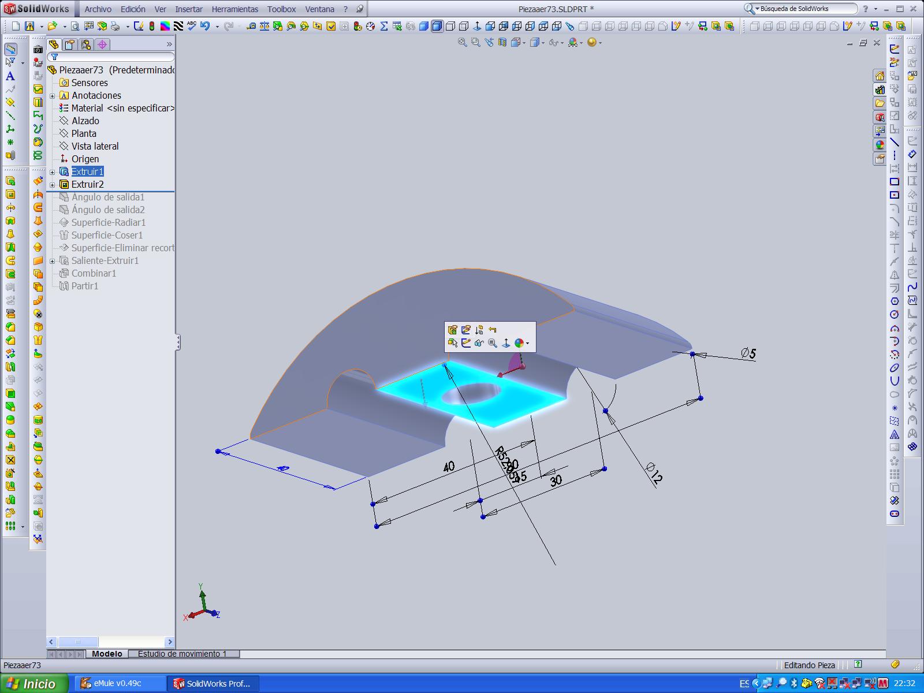924x693 pixels.
Task: Switch to Estudio de movimiento 1 tab
Action: [182, 654]
